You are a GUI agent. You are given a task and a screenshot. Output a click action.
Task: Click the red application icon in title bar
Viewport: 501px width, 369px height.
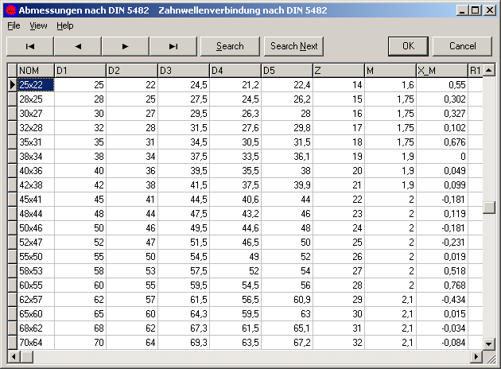tap(10, 10)
